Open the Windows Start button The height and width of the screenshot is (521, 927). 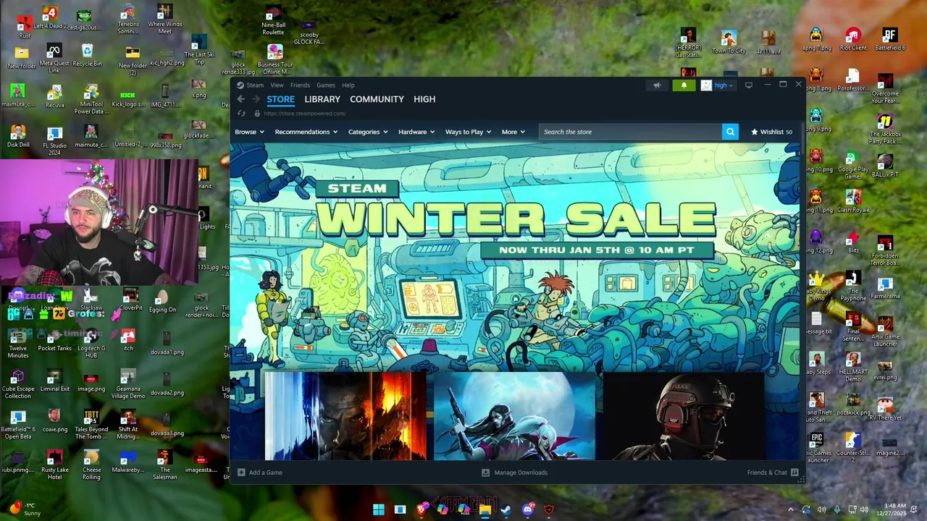point(379,509)
